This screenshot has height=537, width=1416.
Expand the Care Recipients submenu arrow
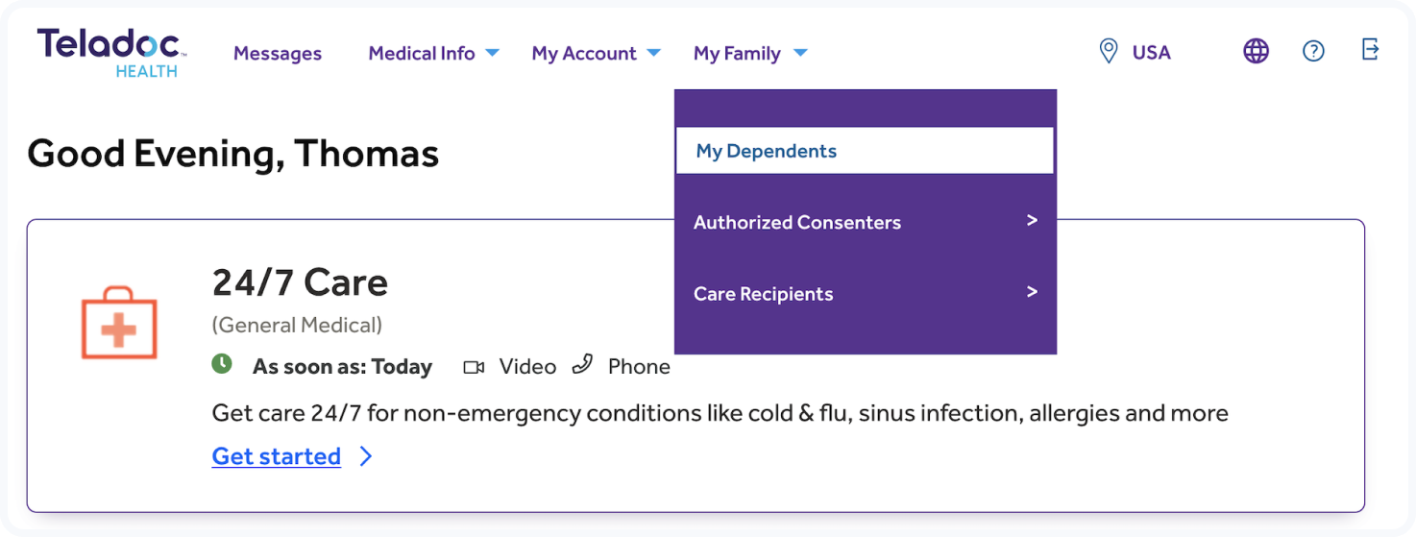pos(1032,292)
